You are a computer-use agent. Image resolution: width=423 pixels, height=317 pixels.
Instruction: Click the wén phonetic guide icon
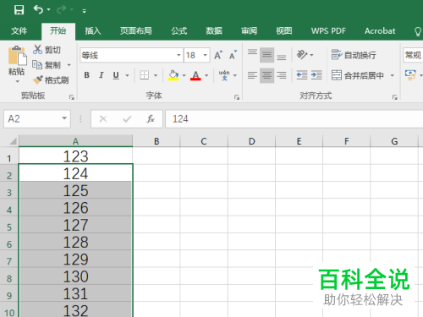click(x=224, y=75)
